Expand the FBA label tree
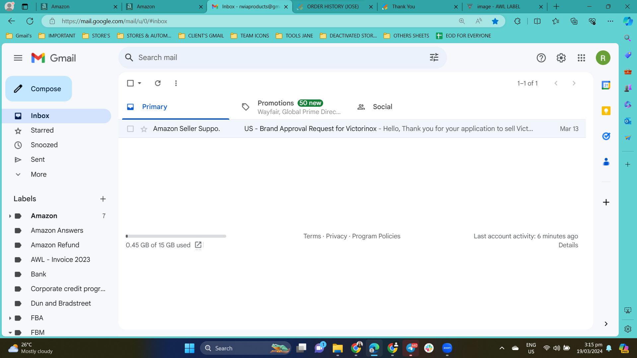 (10, 318)
